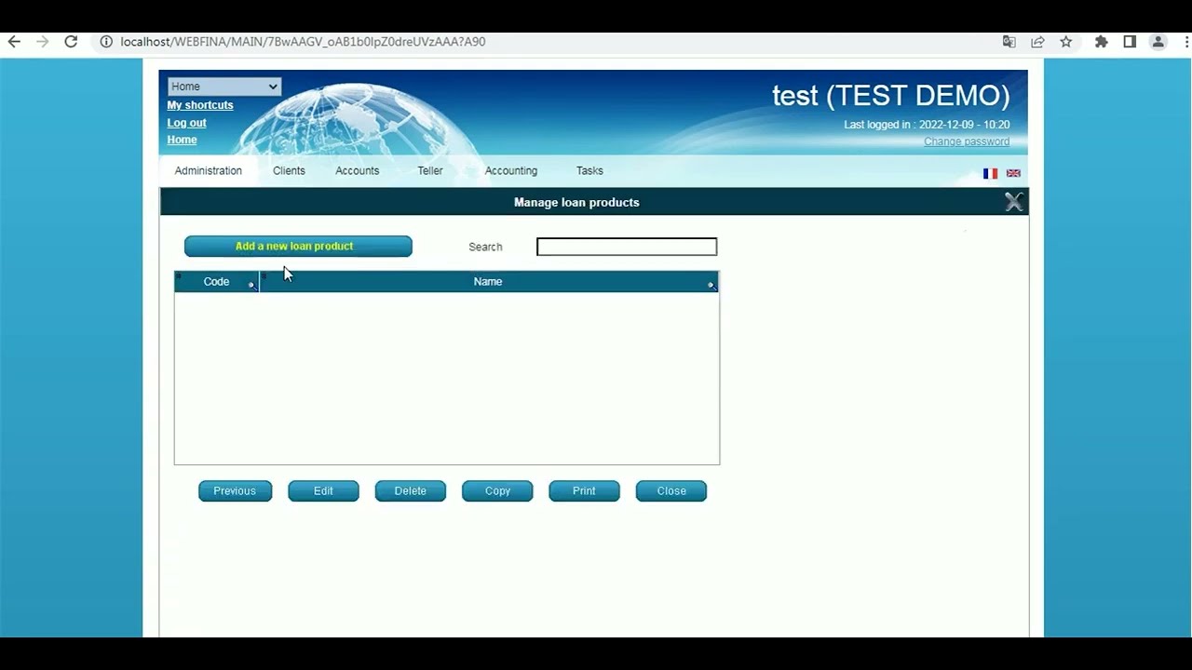The width and height of the screenshot is (1192, 670).
Task: Bookmark this page with the star icon
Action: (x=1066, y=42)
